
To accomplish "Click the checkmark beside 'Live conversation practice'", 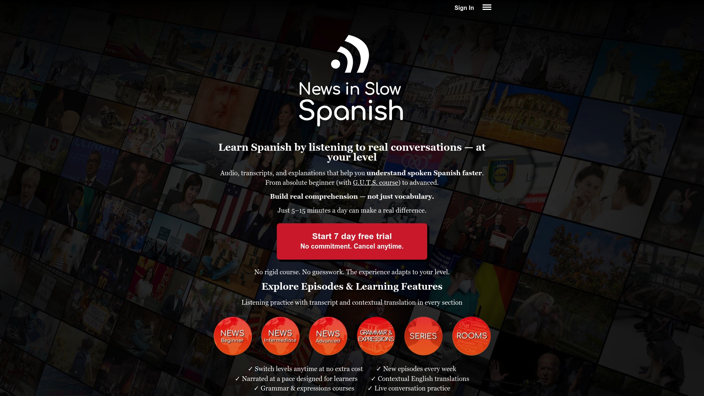I will tap(369, 388).
